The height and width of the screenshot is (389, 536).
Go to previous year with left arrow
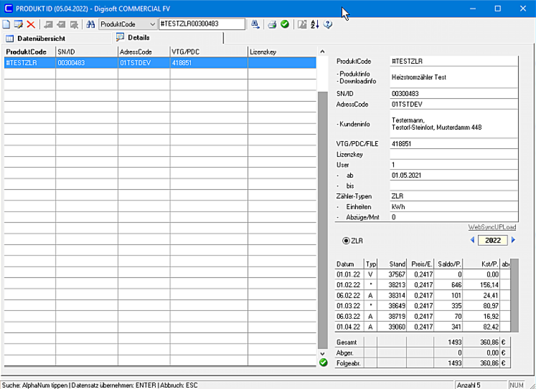[473, 240]
